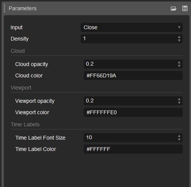
Task: Click the Cloud color hex field
Action: click(x=133, y=76)
